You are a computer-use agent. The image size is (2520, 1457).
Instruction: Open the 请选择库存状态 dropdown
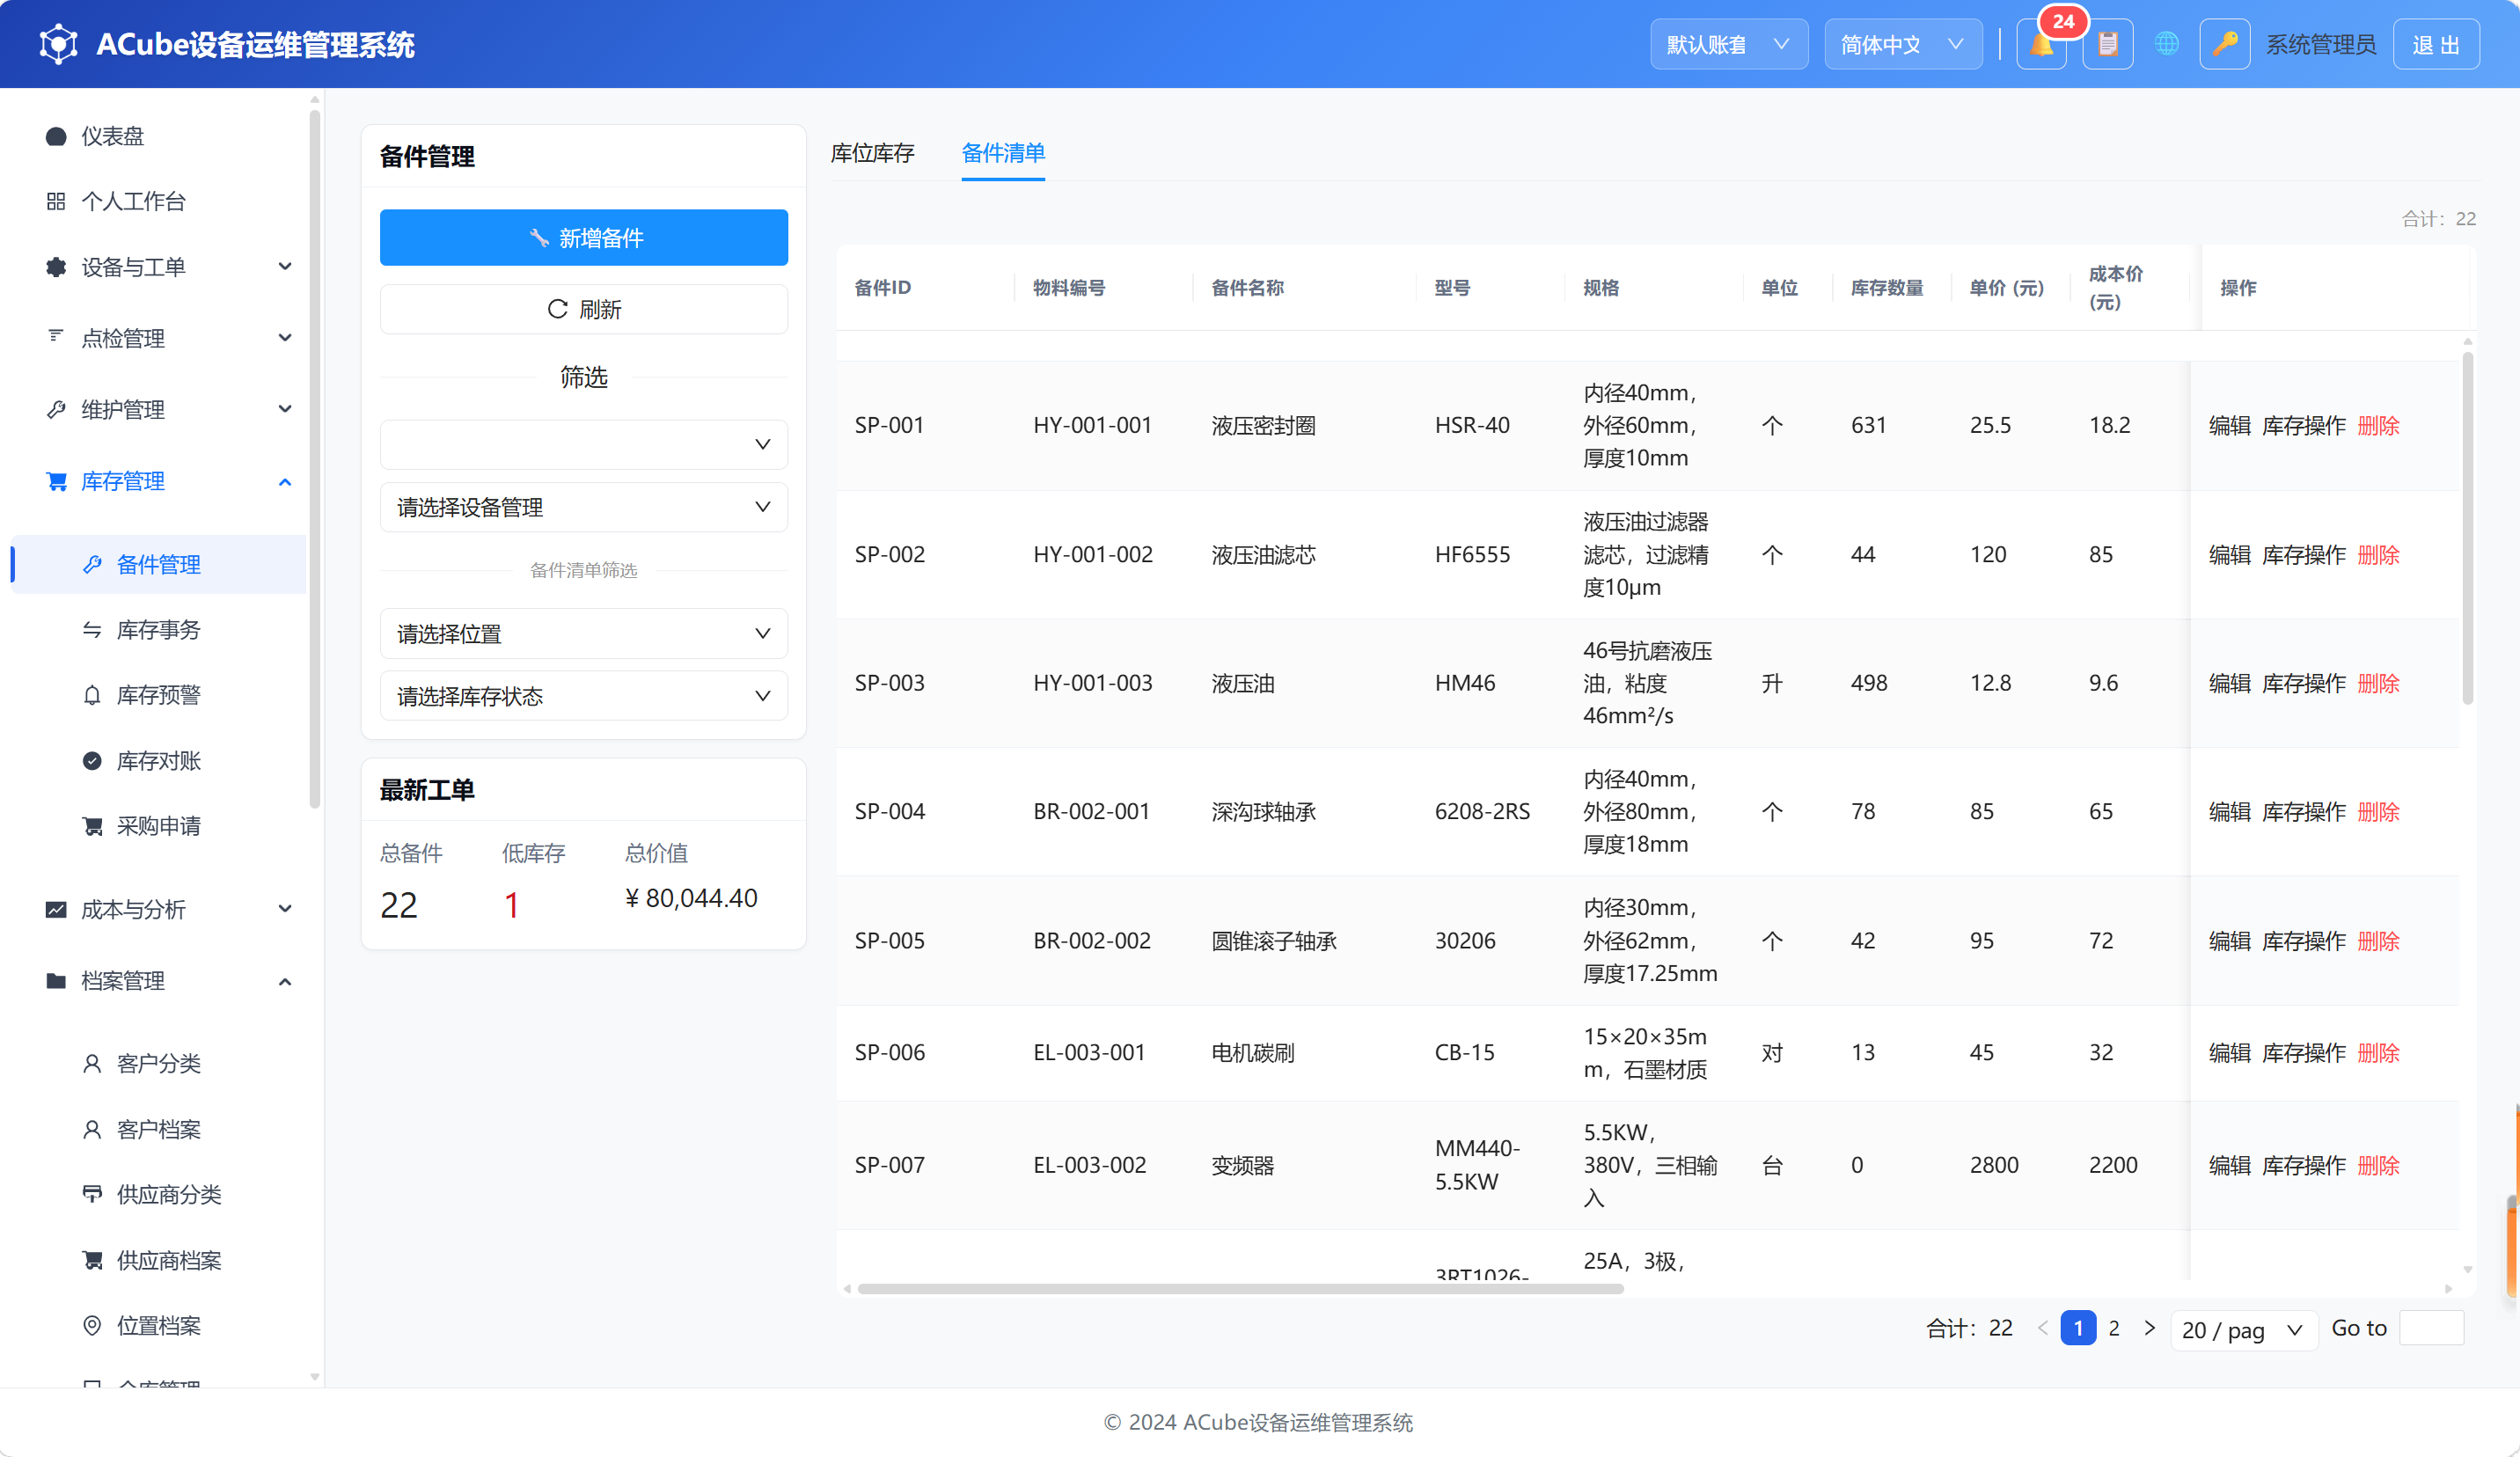[x=584, y=696]
